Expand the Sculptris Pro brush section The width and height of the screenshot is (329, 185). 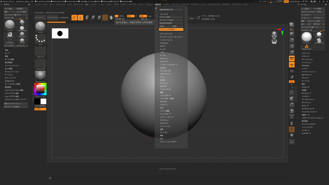click(10, 81)
